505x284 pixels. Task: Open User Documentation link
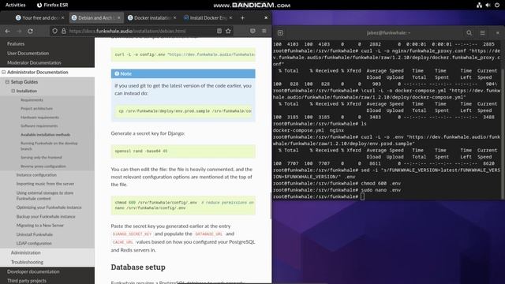click(28, 53)
